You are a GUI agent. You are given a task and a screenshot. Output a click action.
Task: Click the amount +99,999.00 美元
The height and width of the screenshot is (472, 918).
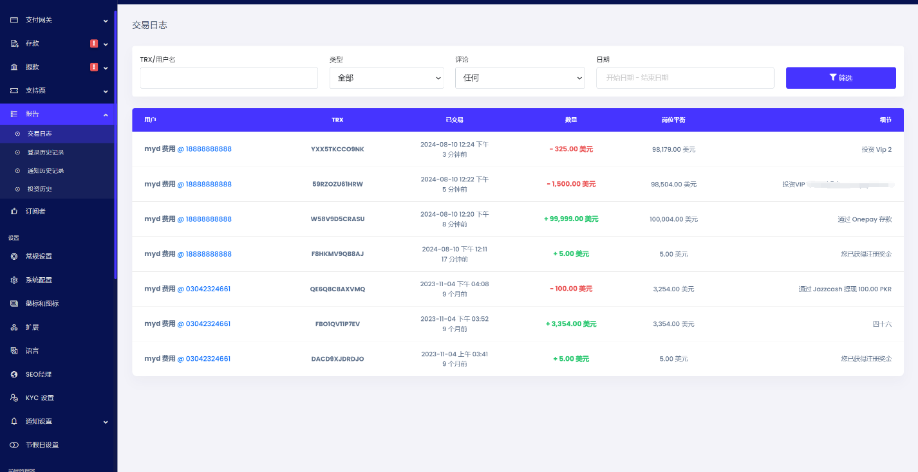coord(571,219)
